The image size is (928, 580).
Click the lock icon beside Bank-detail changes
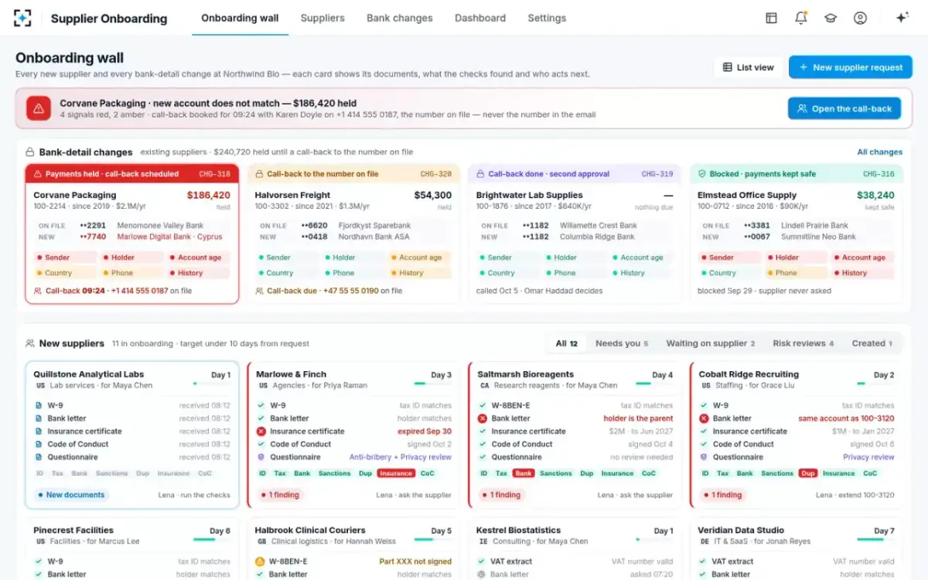(x=30, y=152)
